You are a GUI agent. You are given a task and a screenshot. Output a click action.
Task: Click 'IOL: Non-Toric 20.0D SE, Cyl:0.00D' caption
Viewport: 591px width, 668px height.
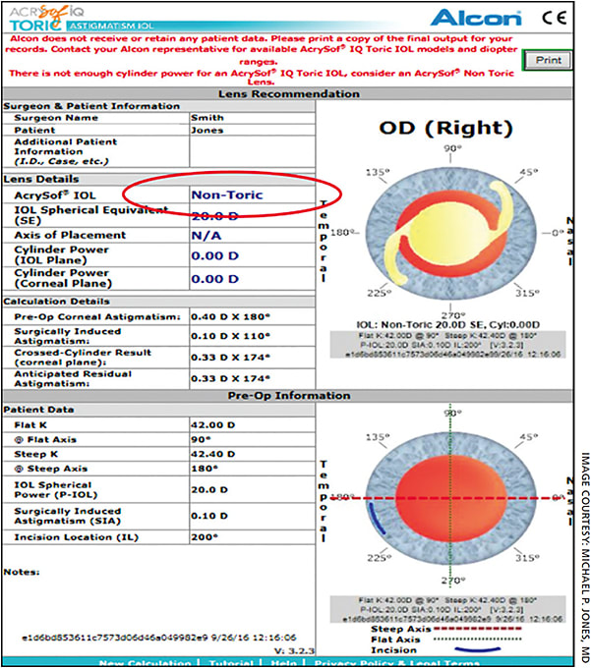(x=447, y=325)
